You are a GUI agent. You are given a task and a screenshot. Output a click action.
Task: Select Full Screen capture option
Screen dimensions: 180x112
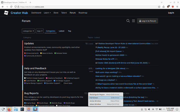tap(106, 98)
